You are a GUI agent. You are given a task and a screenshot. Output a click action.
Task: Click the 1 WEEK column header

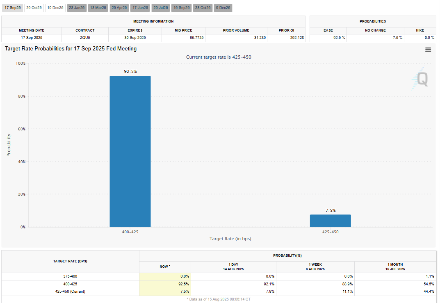tap(315, 267)
